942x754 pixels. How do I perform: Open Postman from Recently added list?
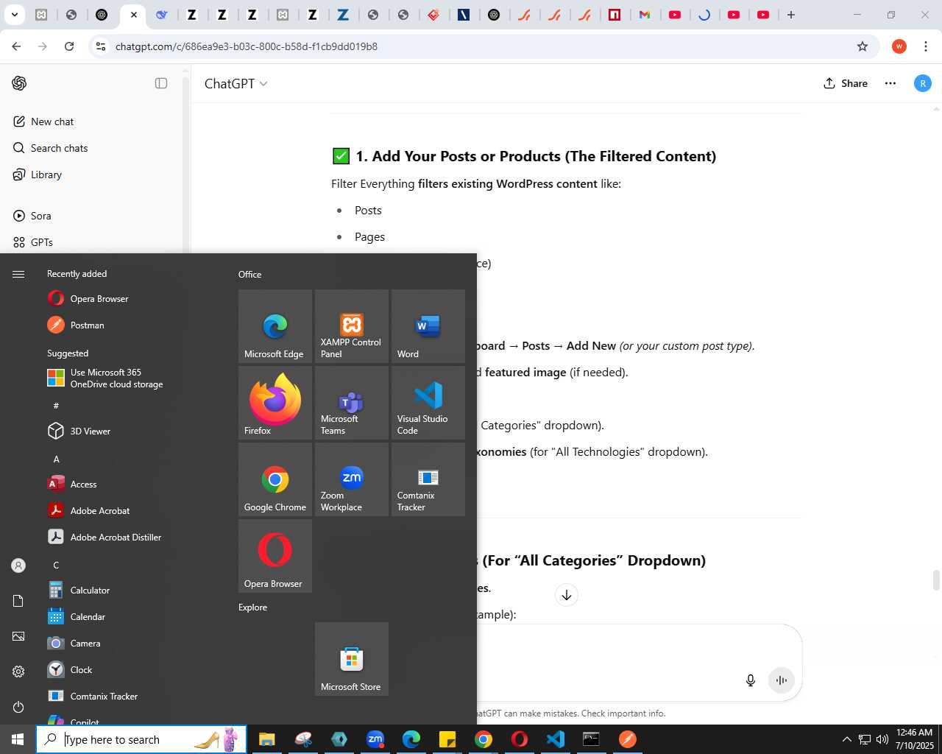[132, 325]
